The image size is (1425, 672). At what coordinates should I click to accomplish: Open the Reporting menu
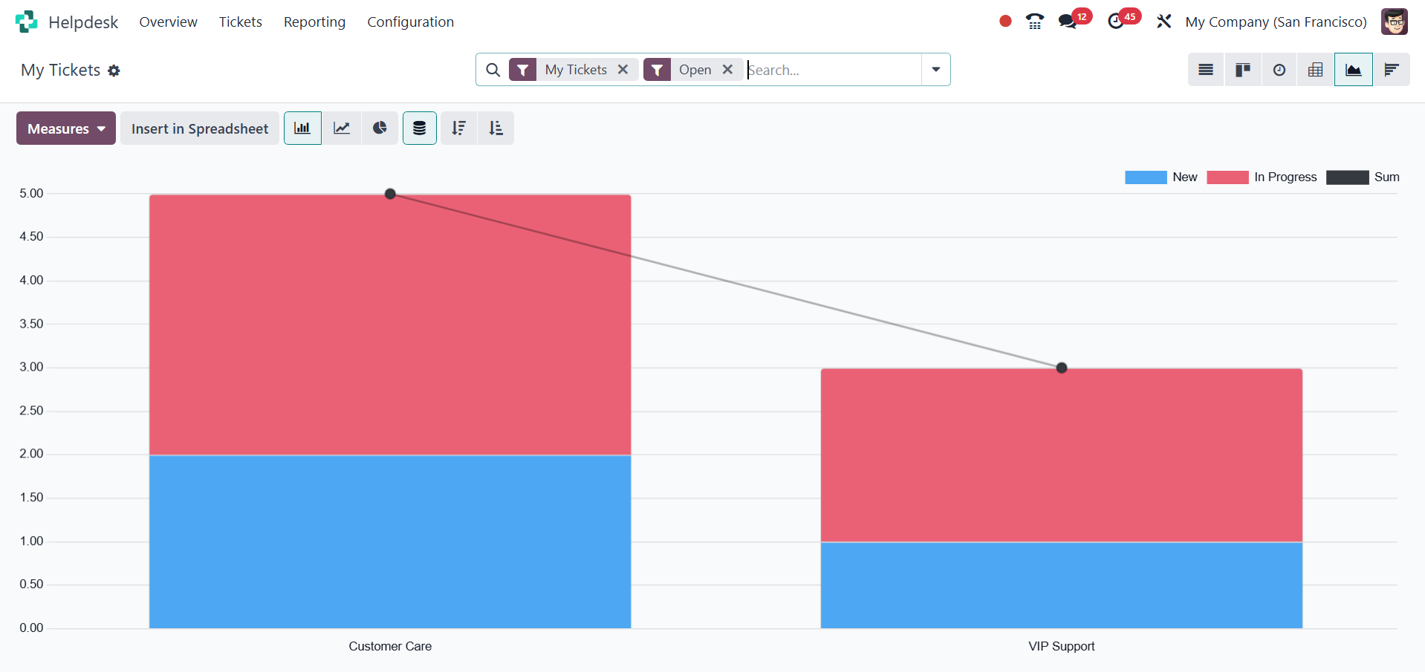pyautogui.click(x=315, y=22)
